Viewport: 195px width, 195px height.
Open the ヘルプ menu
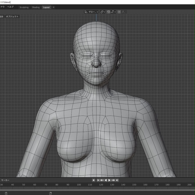(x=10, y=7)
